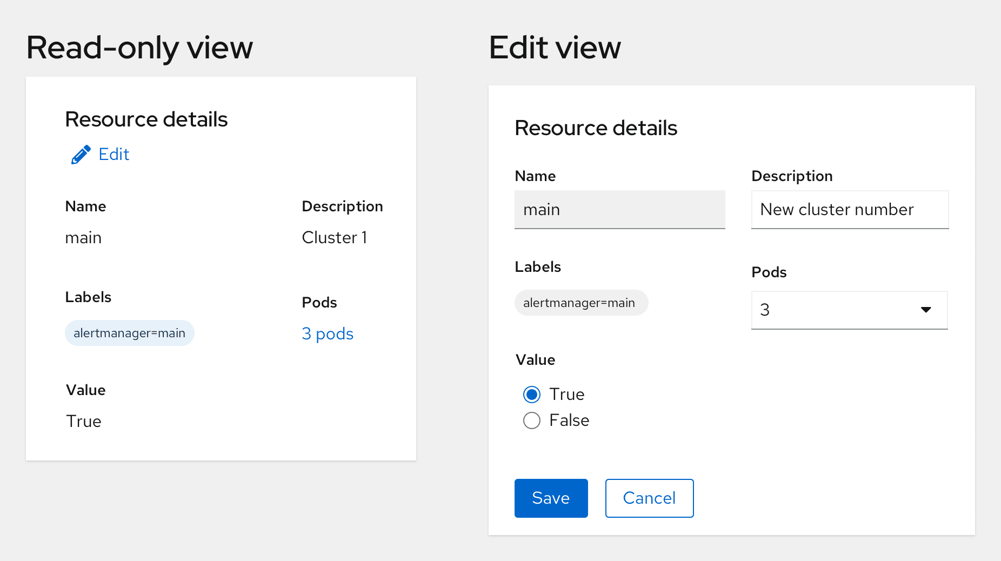Screen dimensions: 1001x561
Task: Click the blue alertmanager=main label in read-only view
Action: coord(130,333)
